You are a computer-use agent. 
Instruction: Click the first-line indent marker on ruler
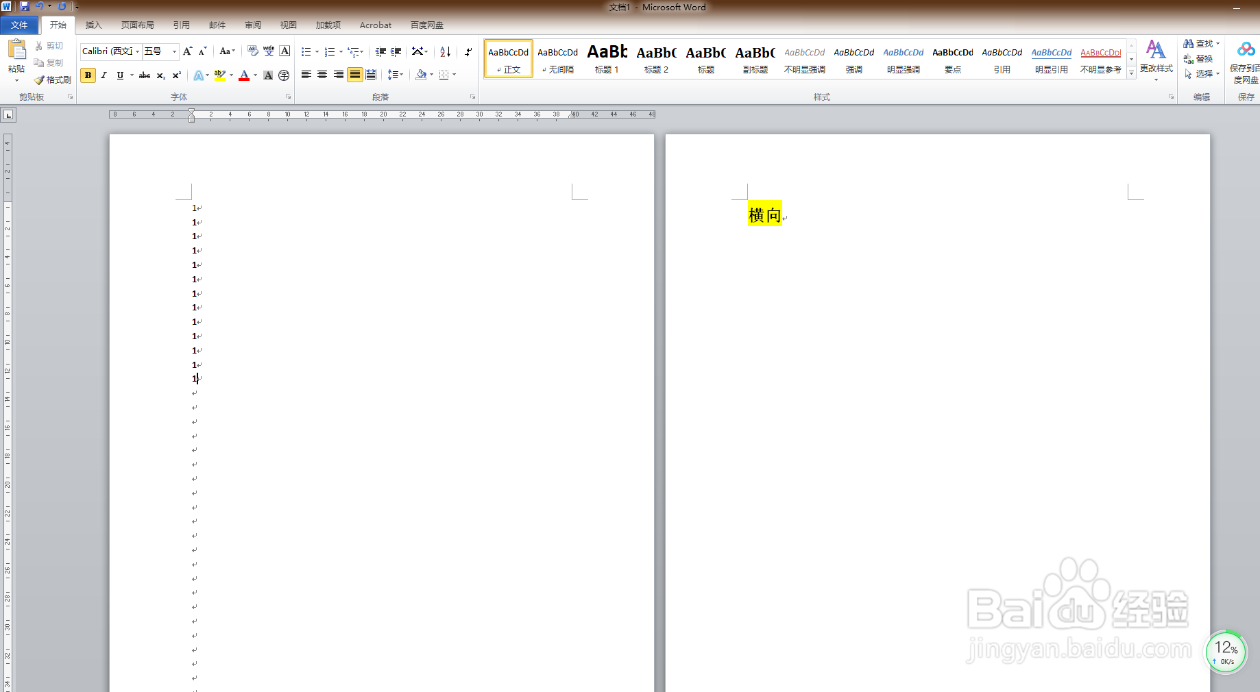(x=192, y=111)
